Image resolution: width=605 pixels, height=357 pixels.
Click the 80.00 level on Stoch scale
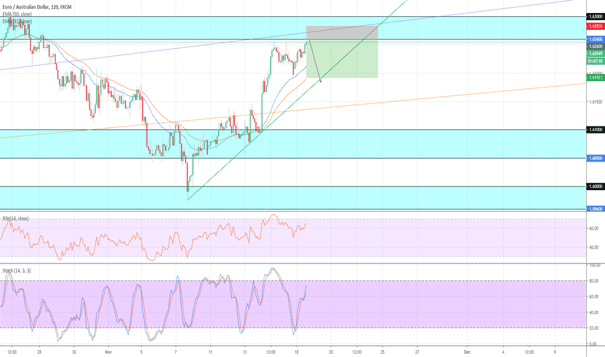pyautogui.click(x=593, y=281)
